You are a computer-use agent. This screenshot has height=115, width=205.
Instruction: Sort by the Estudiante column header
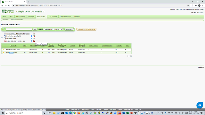pos(13,46)
